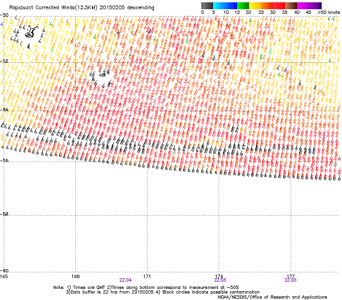The width and height of the screenshot is (342, 300).
Task: Click the '>50 knots' legend label
Action: (x=329, y=12)
